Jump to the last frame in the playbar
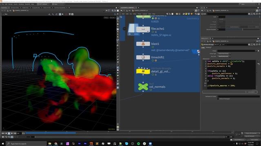The image size is (261, 146). [x=15, y=133]
